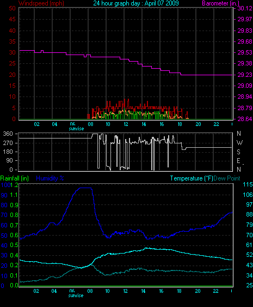Click the E compass label
Viewport: 253px width, 307px height.
click(x=238, y=161)
